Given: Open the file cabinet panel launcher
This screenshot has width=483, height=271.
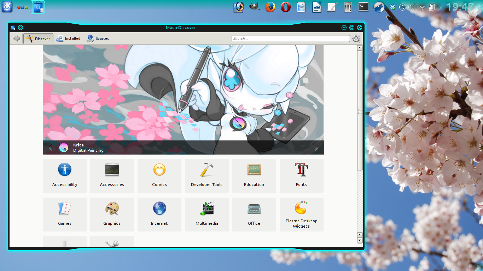Looking at the screenshot, I should (x=301, y=7).
